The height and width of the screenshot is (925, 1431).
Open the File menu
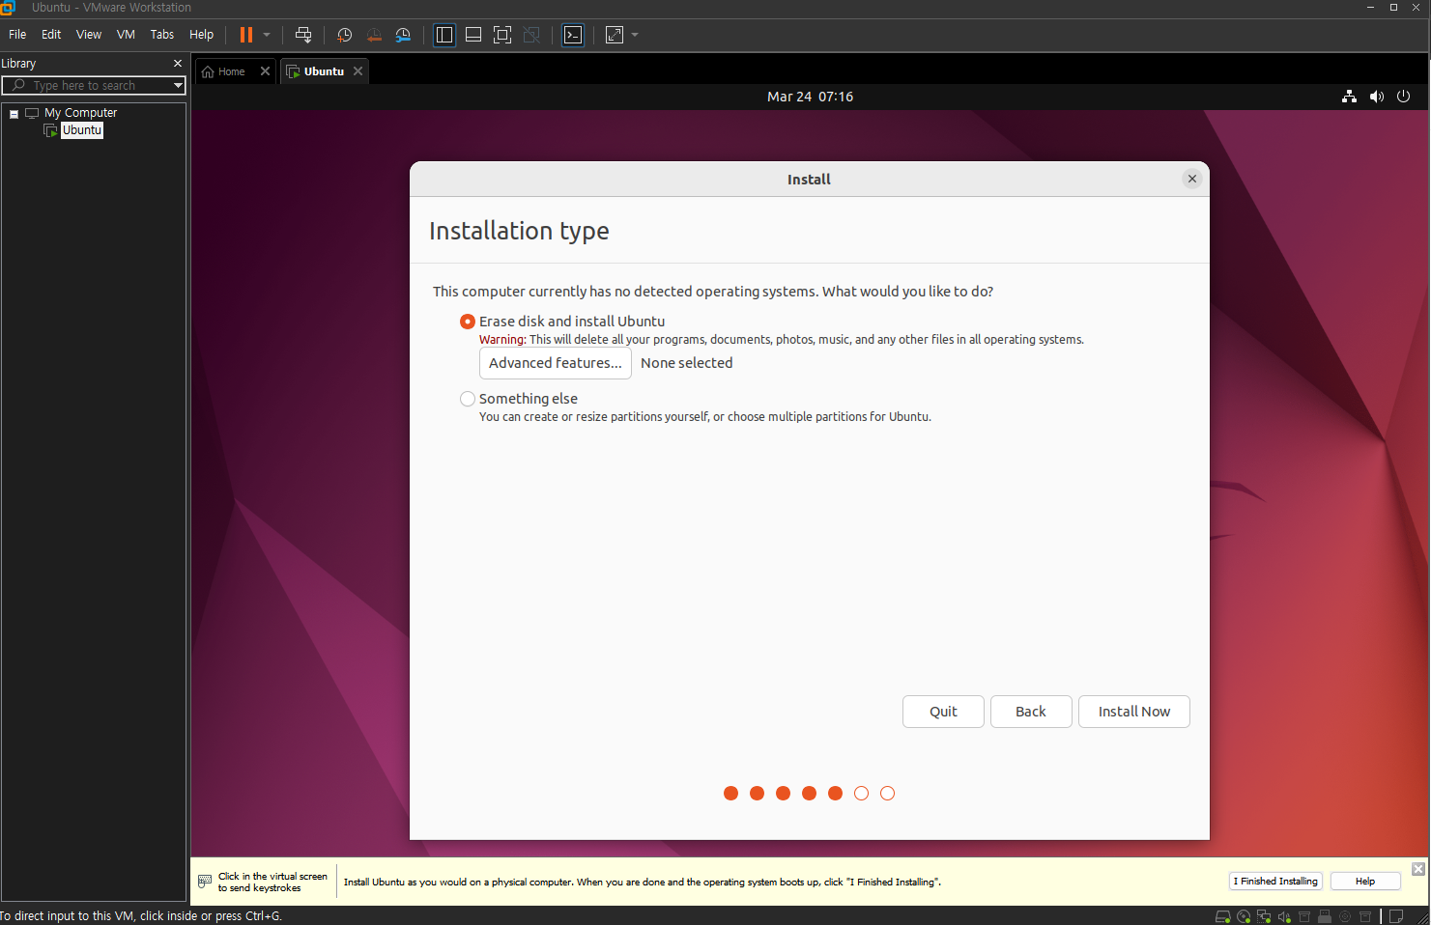pyautogui.click(x=17, y=35)
